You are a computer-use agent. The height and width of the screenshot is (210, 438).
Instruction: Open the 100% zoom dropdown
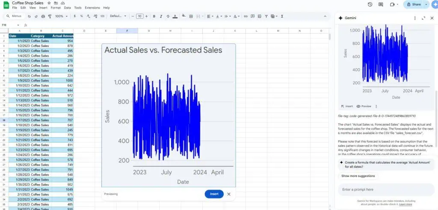(61, 16)
